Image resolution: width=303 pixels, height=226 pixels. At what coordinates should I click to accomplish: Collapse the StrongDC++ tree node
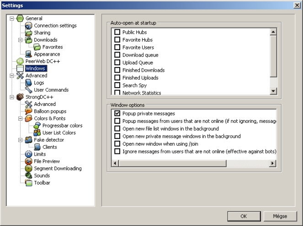point(12,97)
